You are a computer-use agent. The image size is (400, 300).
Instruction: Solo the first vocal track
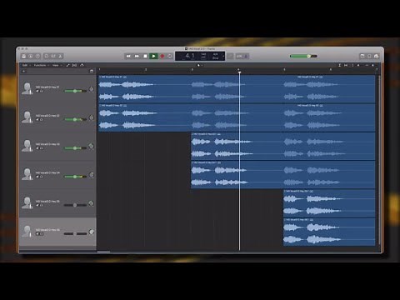42,91
